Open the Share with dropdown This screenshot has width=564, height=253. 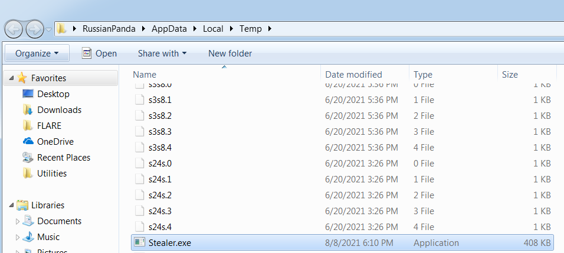162,54
